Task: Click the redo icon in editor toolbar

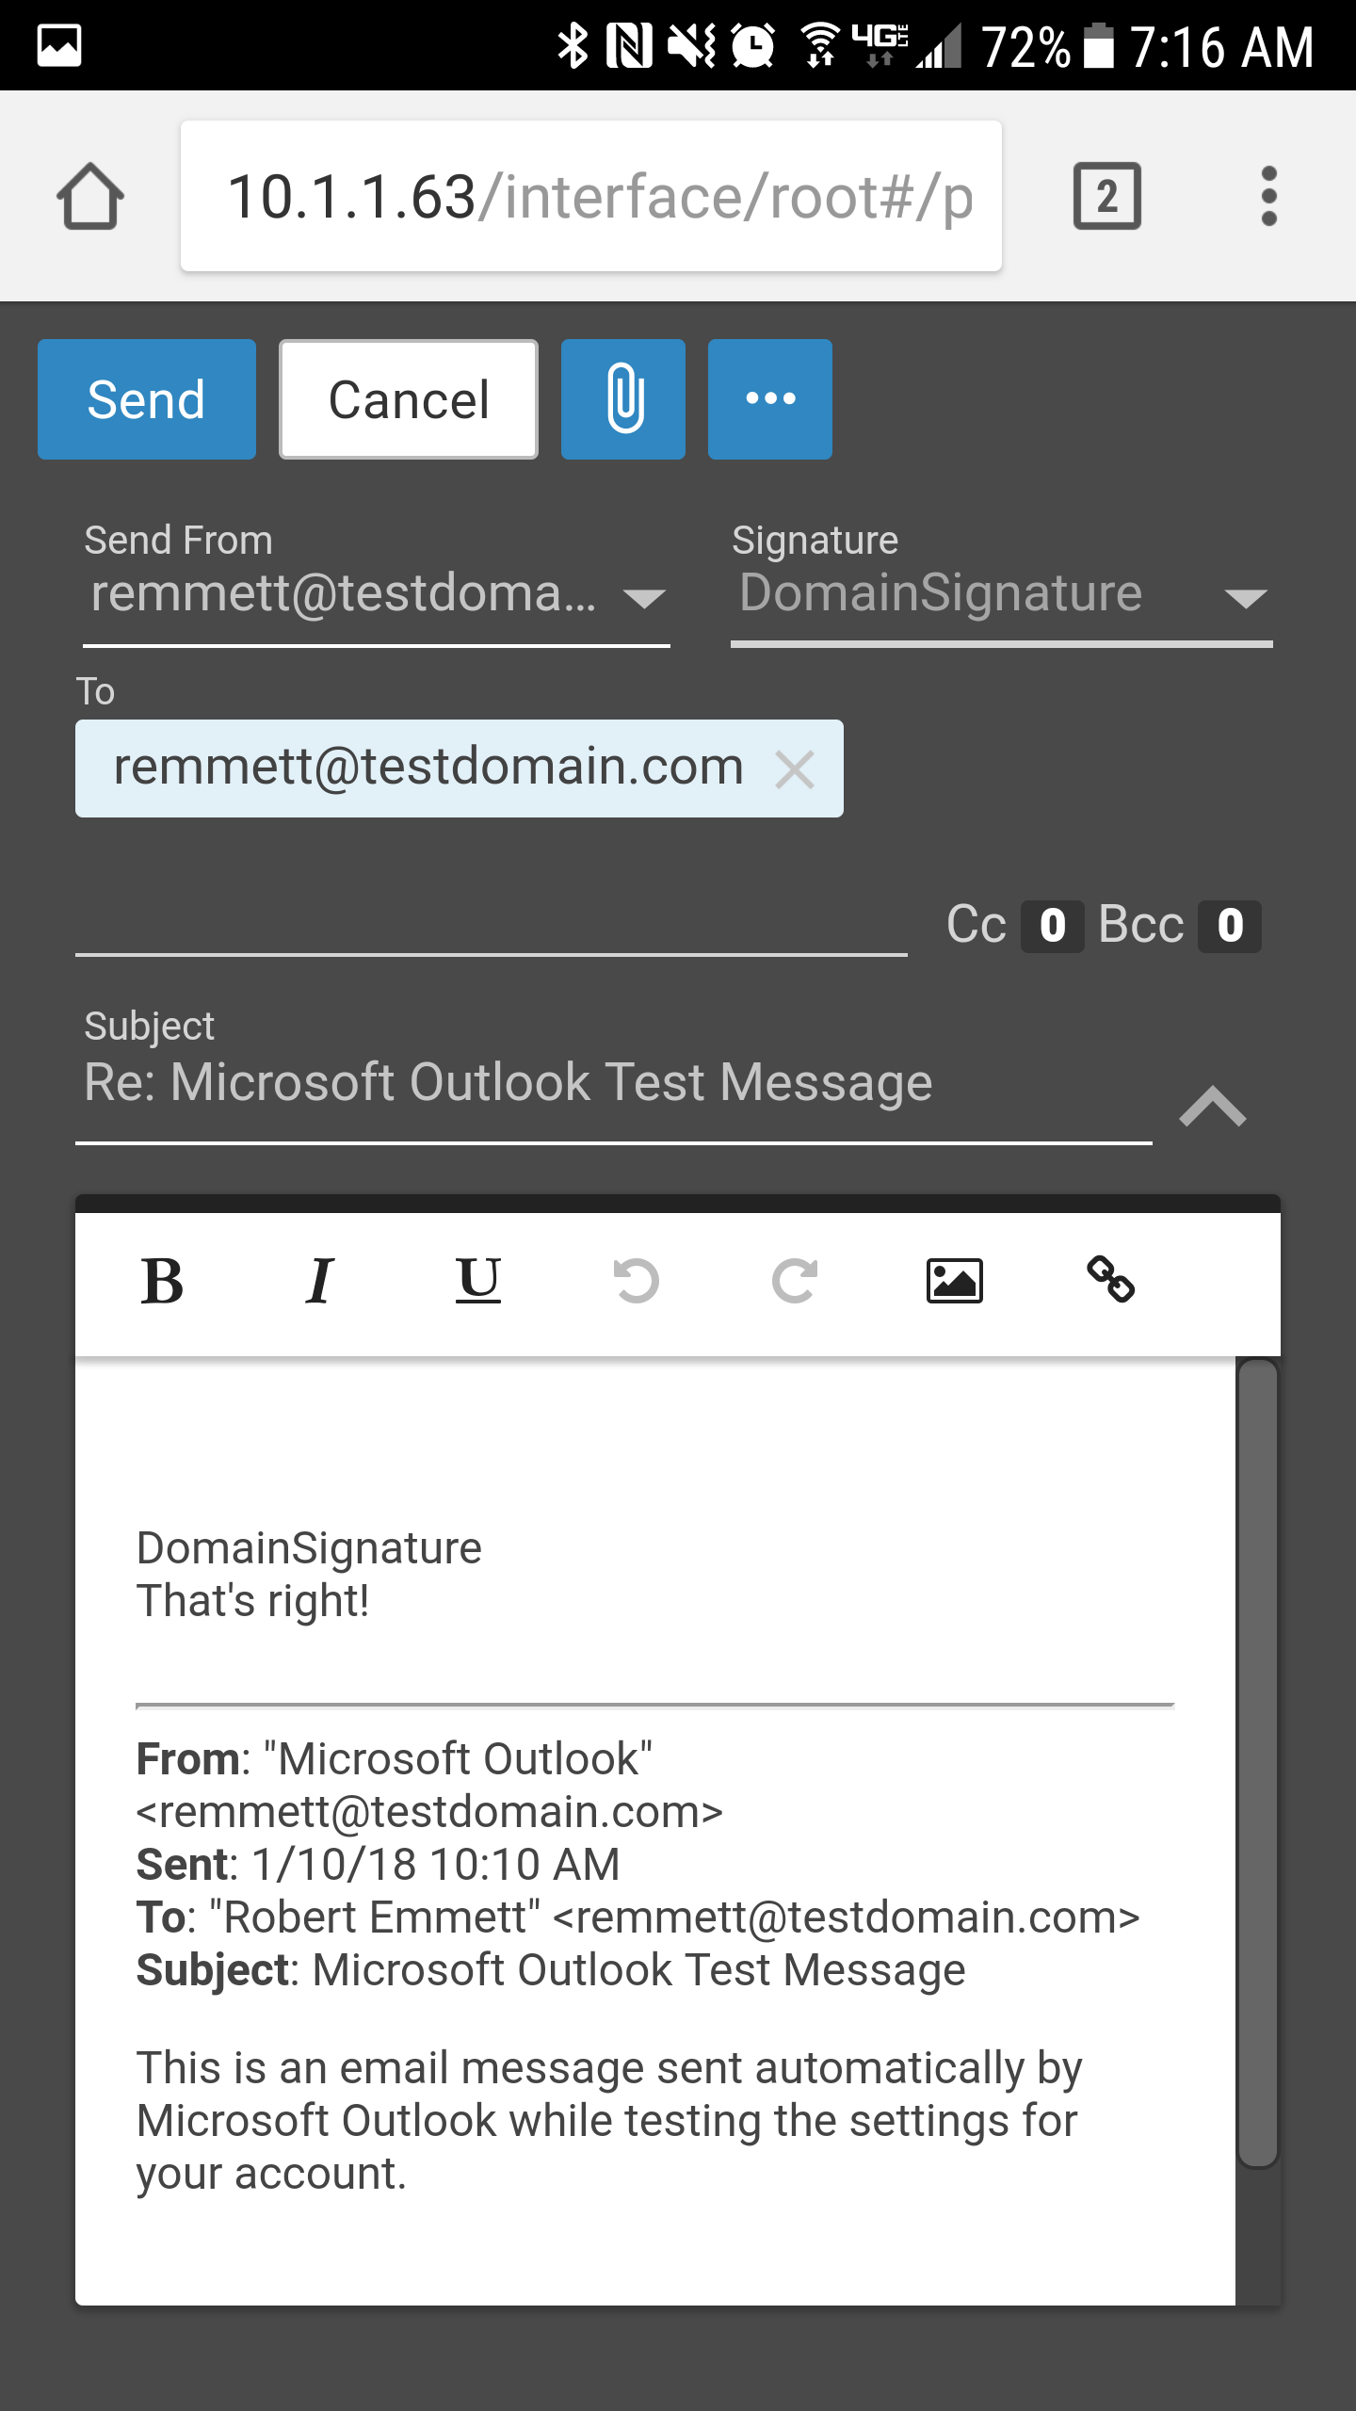Action: click(794, 1282)
